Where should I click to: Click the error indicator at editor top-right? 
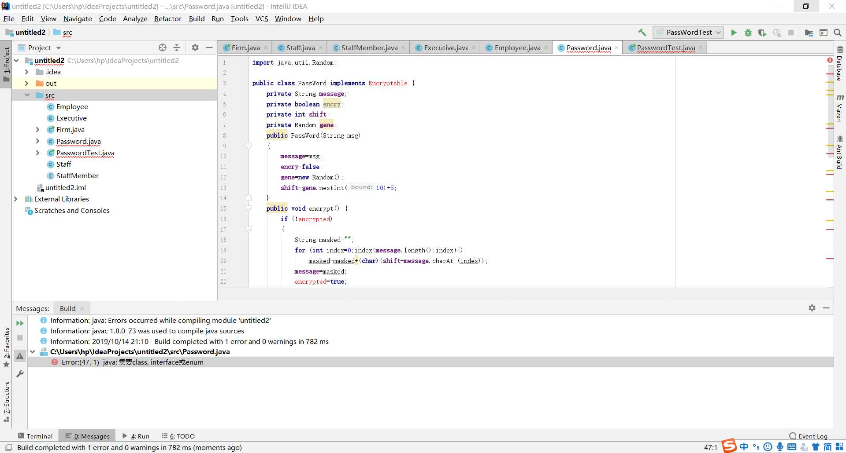pos(830,60)
